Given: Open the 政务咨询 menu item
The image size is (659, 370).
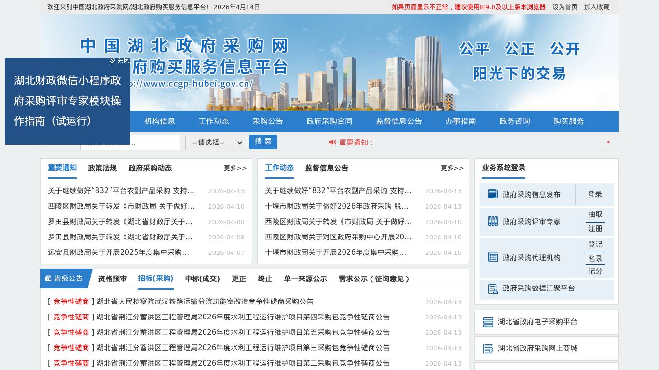Looking at the screenshot, I should click(x=515, y=121).
